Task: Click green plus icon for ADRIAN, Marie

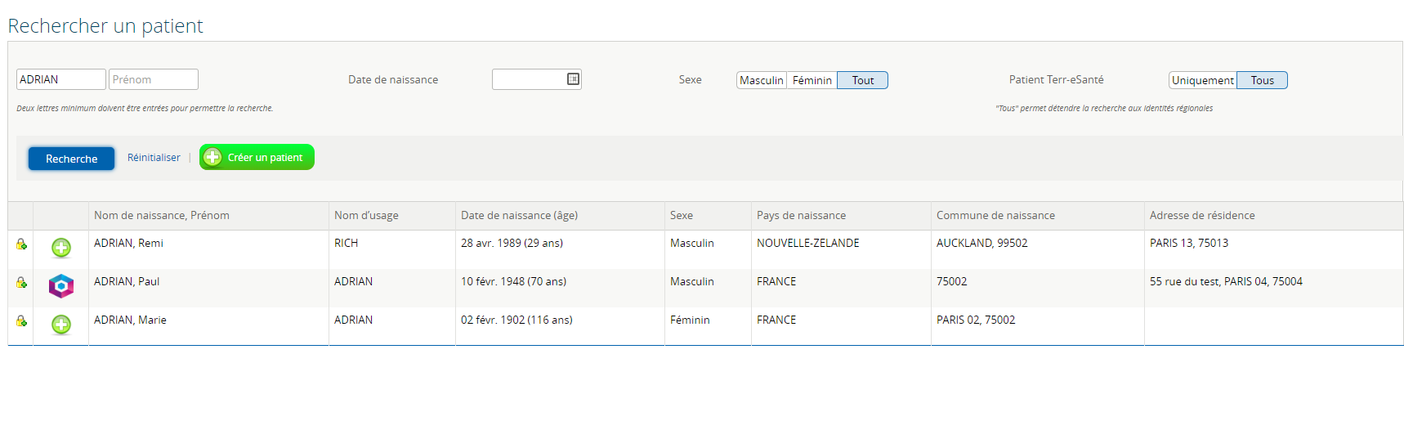Action: click(61, 325)
